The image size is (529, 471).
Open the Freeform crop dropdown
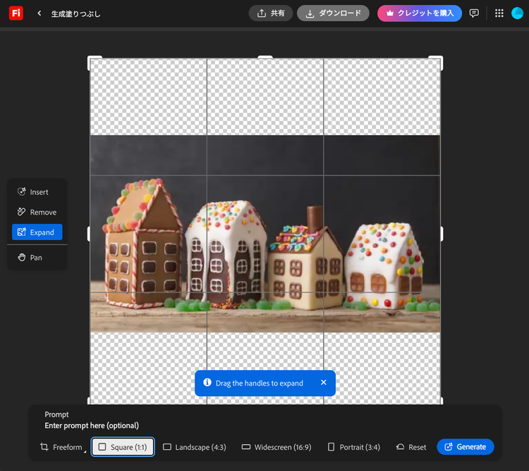click(61, 447)
